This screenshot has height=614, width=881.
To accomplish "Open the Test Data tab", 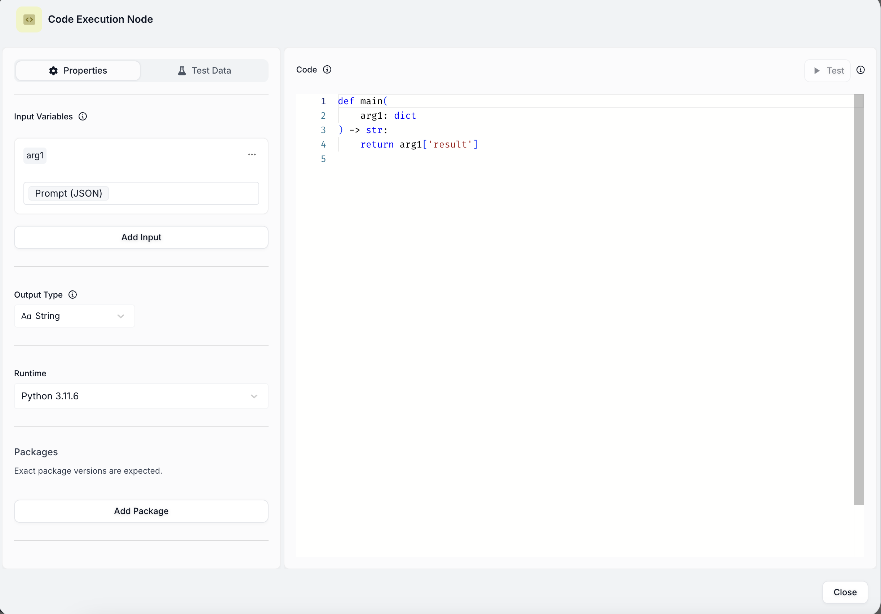I will click(x=204, y=71).
